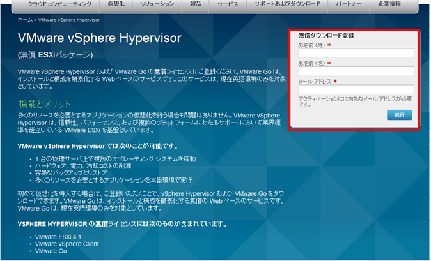Click the breadcrumb text VMware vSphere Hypervisor
The image size is (431, 261).
click(x=69, y=20)
